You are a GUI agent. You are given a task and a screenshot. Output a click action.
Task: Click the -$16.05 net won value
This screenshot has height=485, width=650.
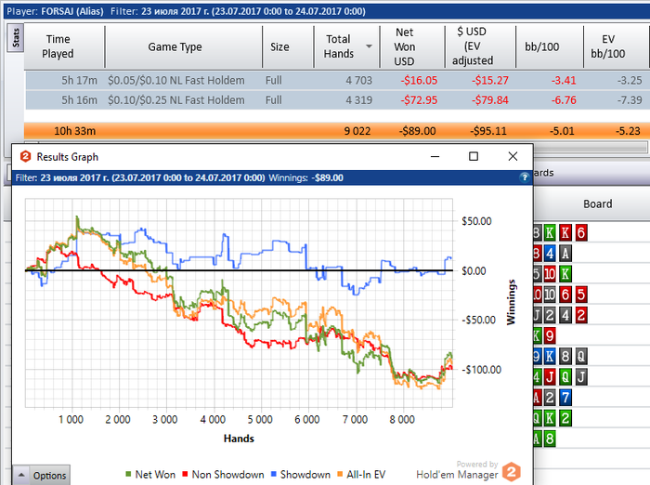point(419,80)
